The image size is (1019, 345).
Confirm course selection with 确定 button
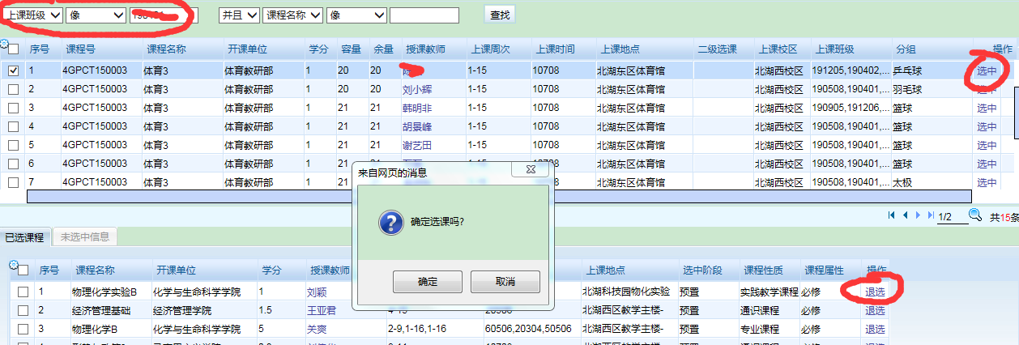coord(427,282)
